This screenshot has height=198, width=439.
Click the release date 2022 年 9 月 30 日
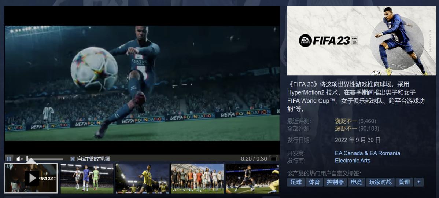(358, 140)
